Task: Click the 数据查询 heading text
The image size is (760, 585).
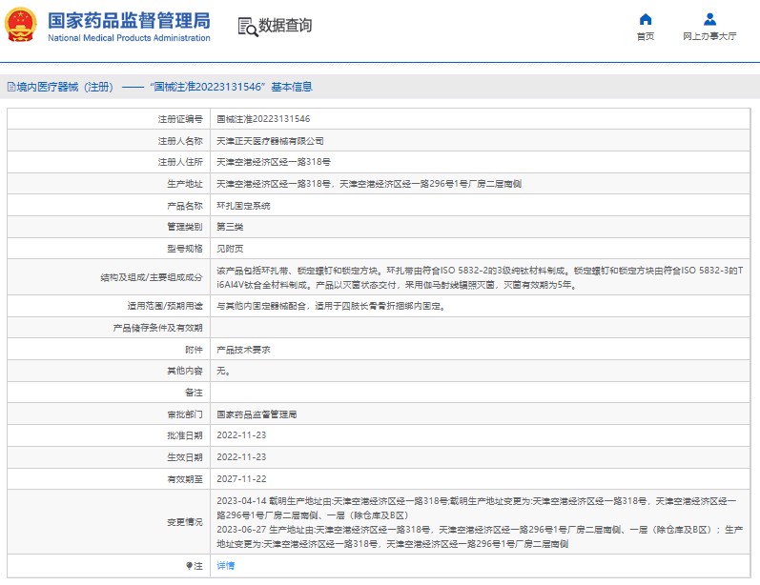Action: pyautogui.click(x=285, y=26)
